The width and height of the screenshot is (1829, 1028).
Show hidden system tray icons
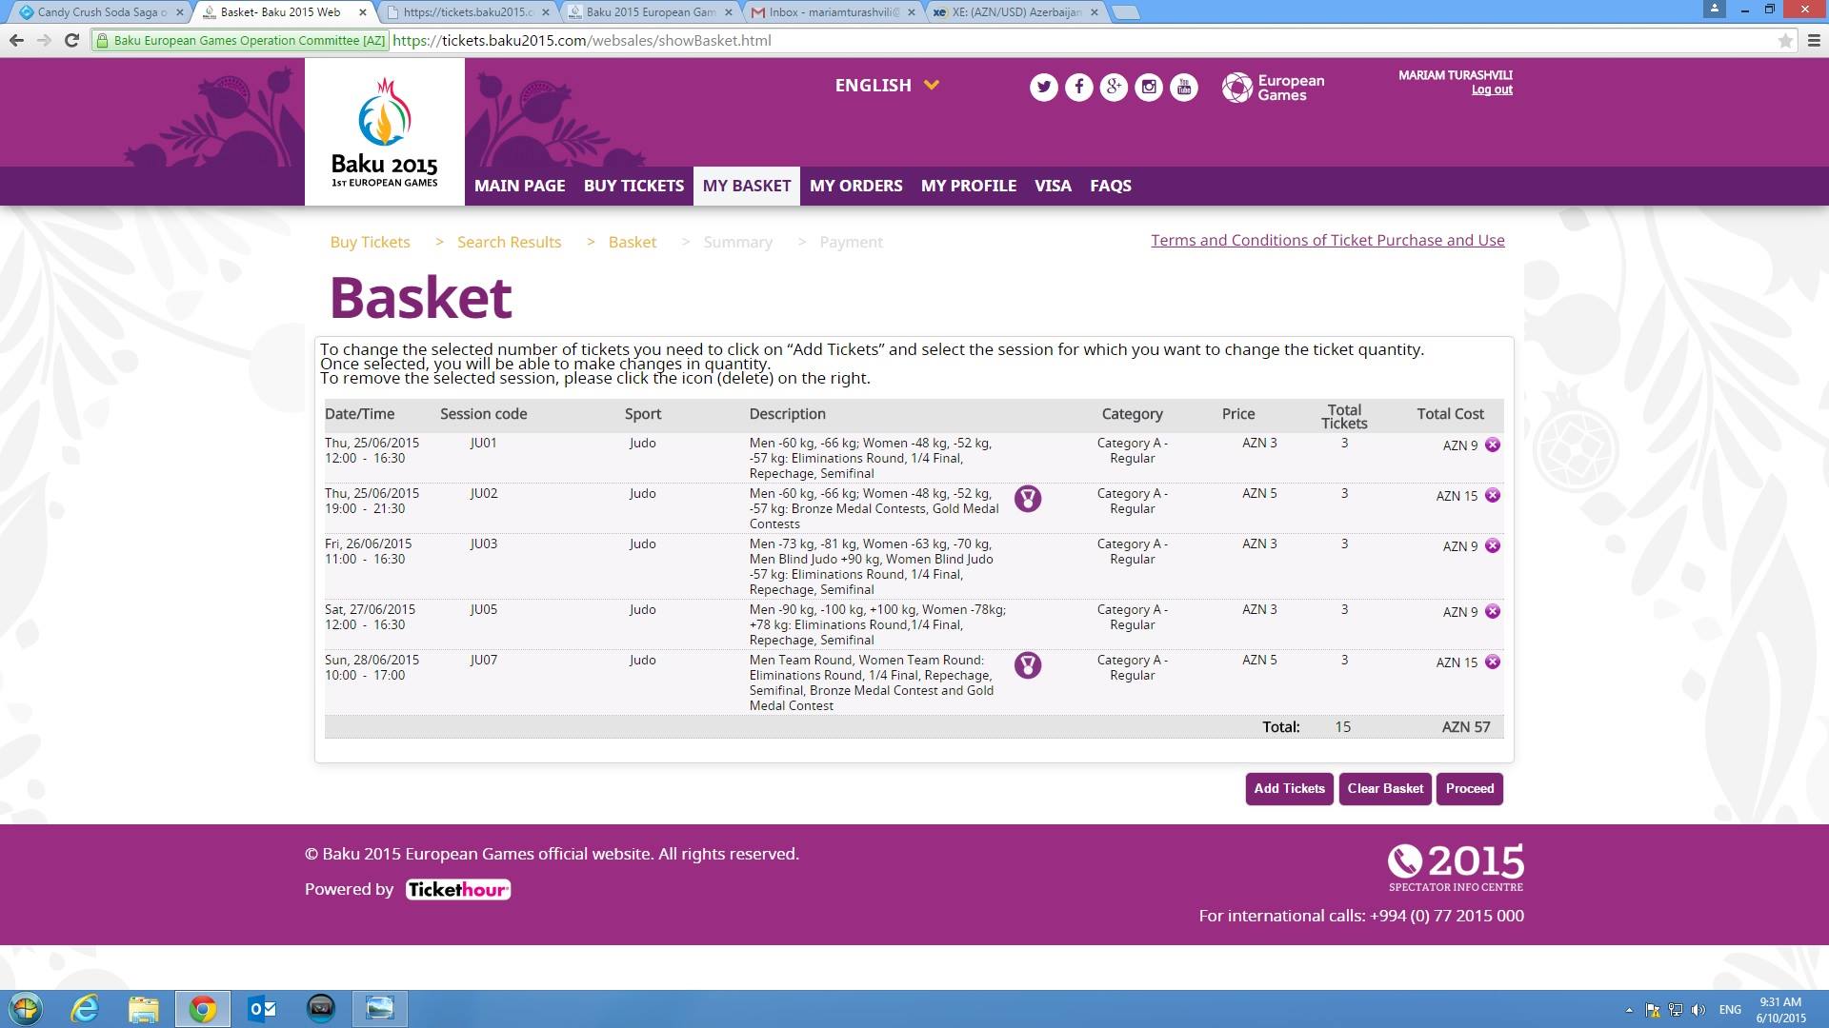(x=1629, y=1010)
